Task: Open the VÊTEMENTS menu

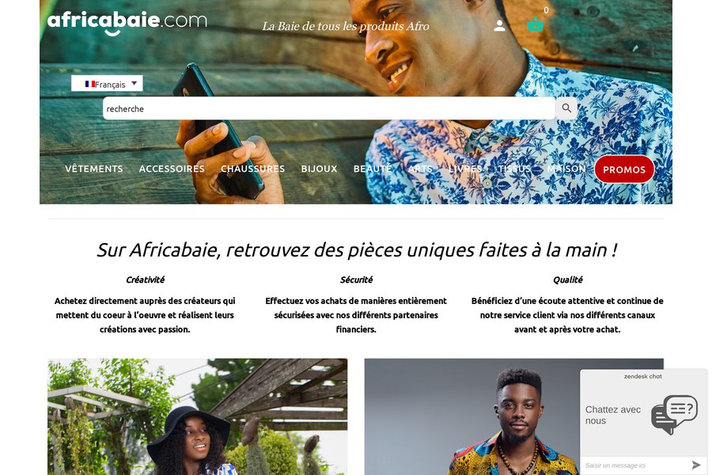Action: (x=94, y=169)
